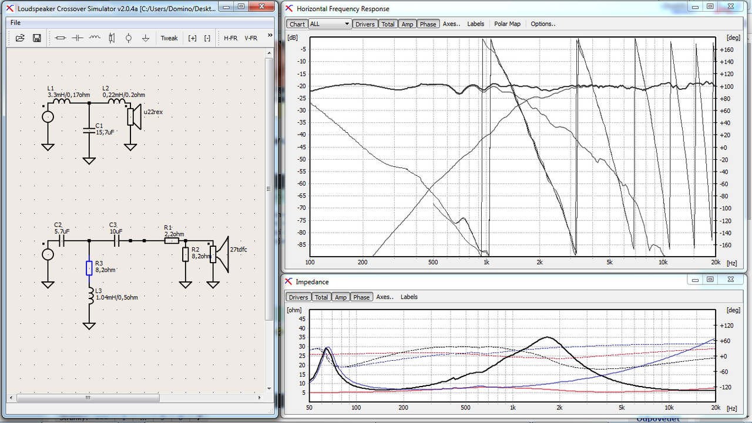Open the File menu
The image size is (752, 423).
15,23
